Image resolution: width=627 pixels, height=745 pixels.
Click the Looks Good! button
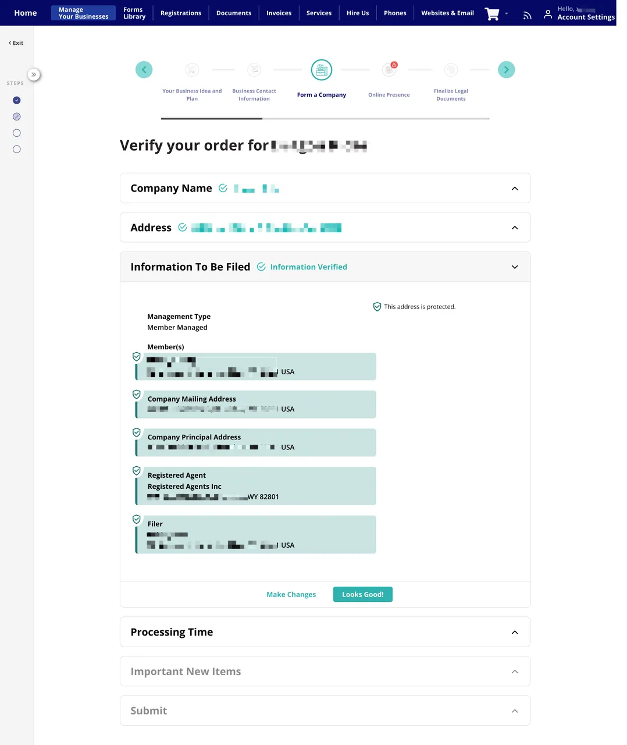pos(362,594)
